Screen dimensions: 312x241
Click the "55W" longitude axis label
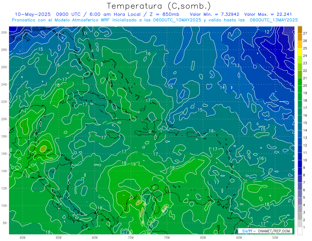point(275,238)
